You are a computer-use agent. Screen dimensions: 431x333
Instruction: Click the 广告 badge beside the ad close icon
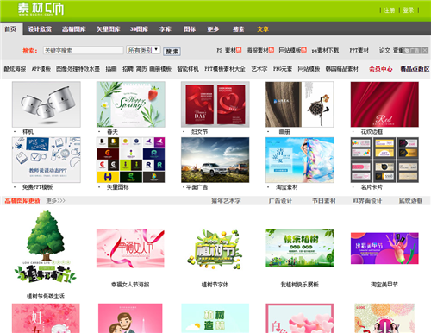[x=412, y=50]
